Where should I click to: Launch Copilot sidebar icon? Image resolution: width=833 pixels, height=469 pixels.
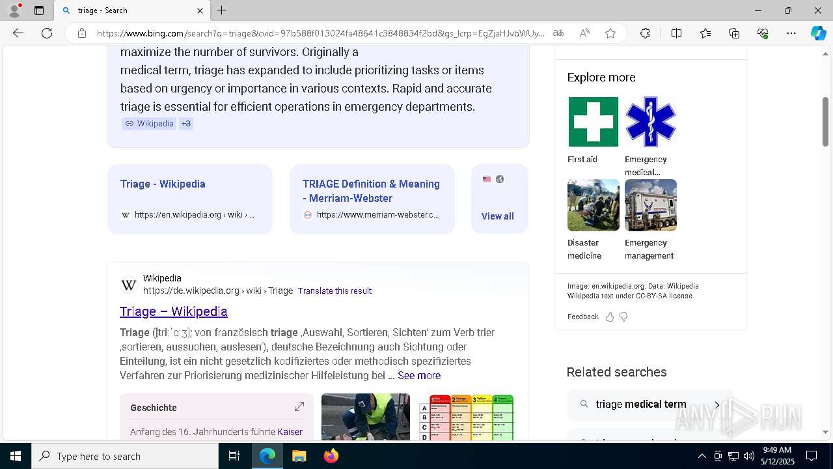point(818,33)
